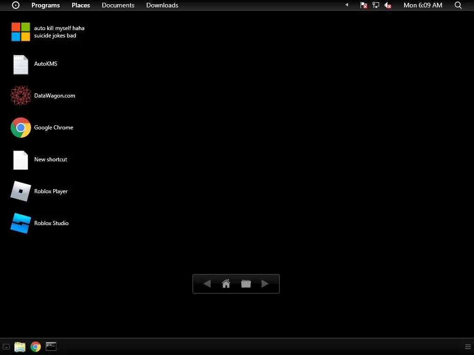Click the "AutoKMS" label text
Image resolution: width=474 pixels, height=355 pixels.
pos(46,64)
